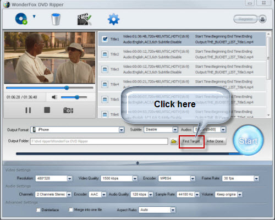The image size is (275, 220).
Task: Browse output folder with the folder icon
Action: pyautogui.click(x=174, y=141)
